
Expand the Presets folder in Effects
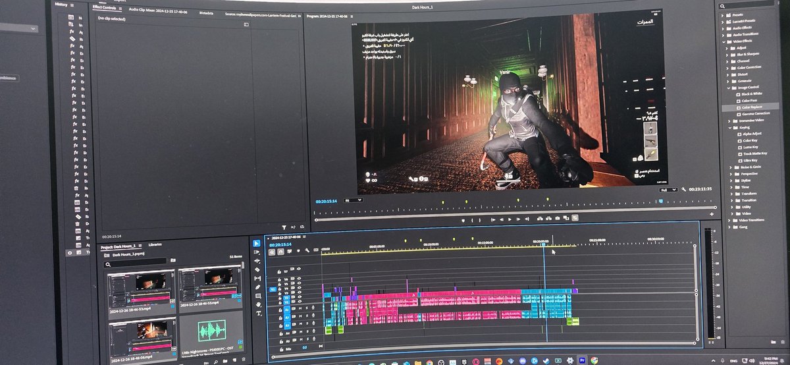(722, 14)
